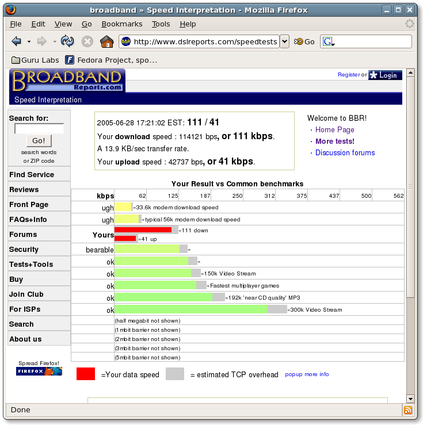
Task: Click the gray estimated TCP overhead swatch
Action: [175, 374]
